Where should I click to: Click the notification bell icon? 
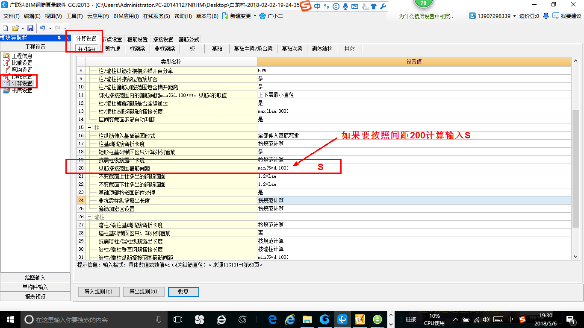tap(546, 16)
